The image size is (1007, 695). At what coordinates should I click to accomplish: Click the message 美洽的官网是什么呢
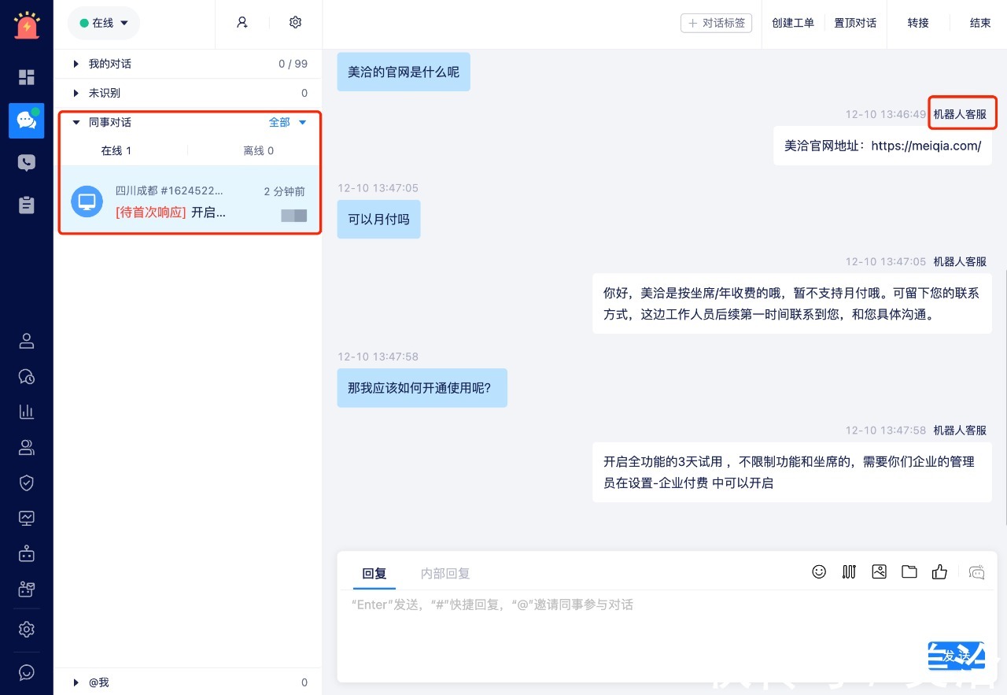(404, 72)
